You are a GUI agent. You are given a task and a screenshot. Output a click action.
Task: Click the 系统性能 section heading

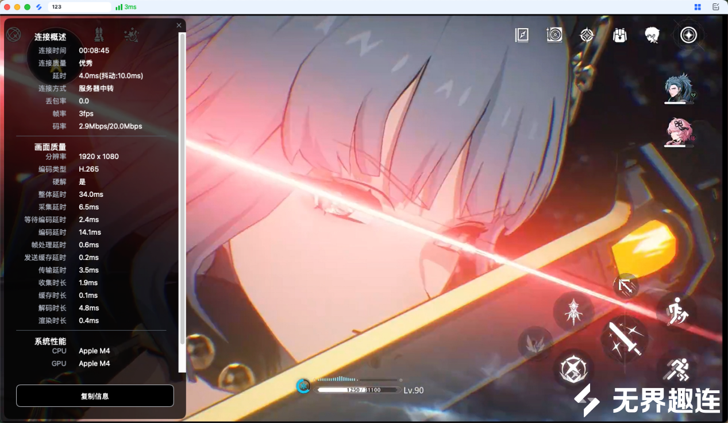(x=50, y=341)
